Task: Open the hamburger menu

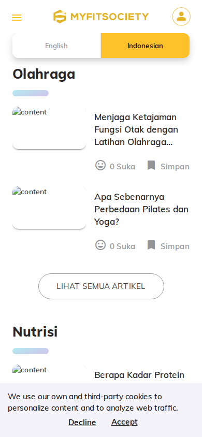Action: coord(17,18)
